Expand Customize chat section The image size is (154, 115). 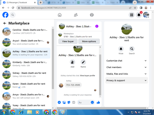coord(127,61)
